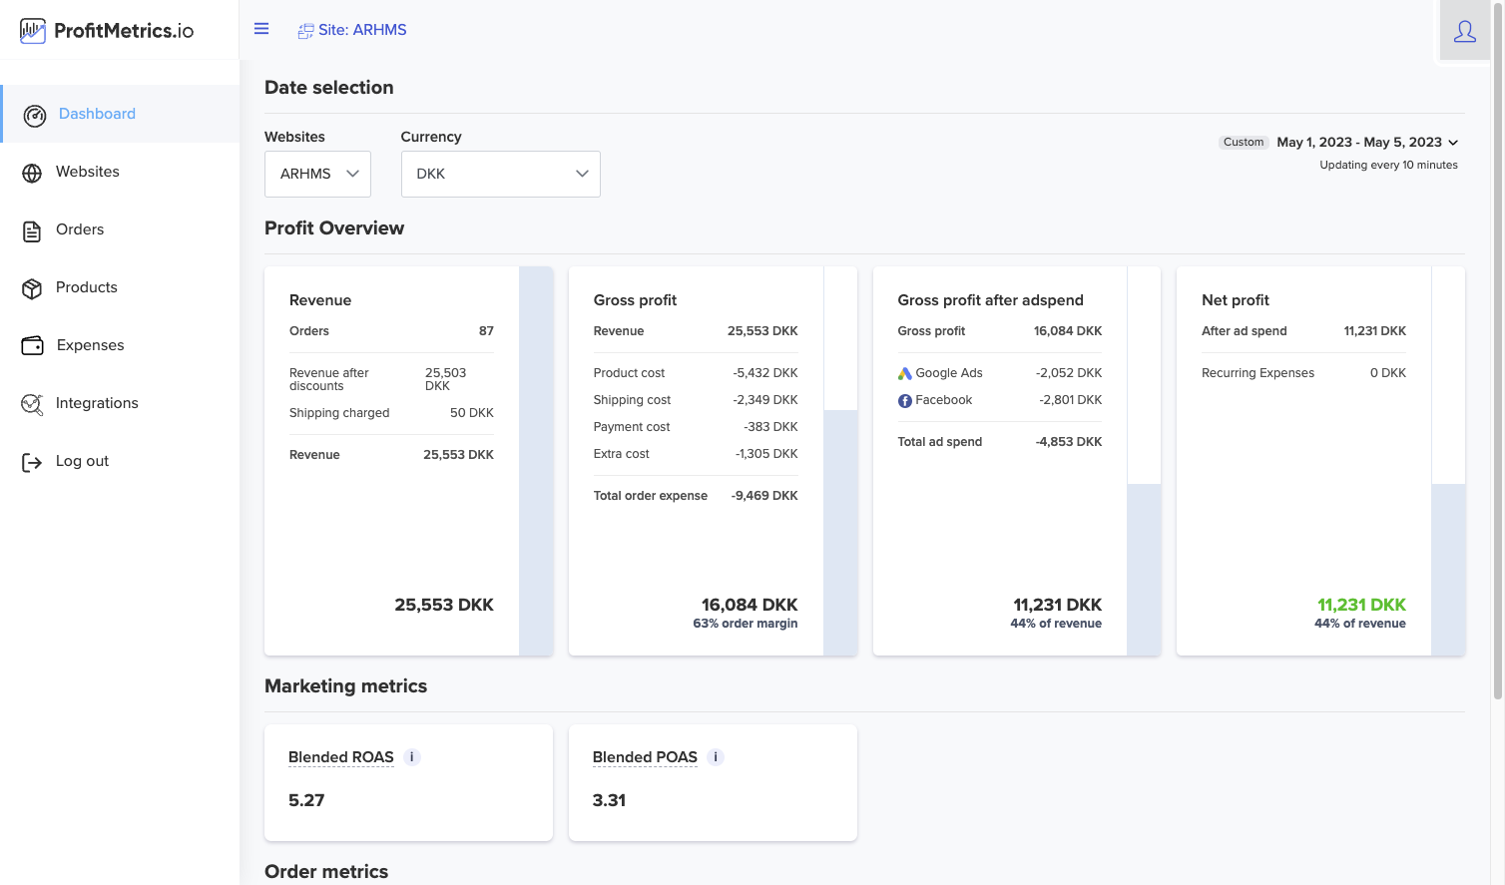Click the ProfitMetrics.io brand name

tap(124, 31)
